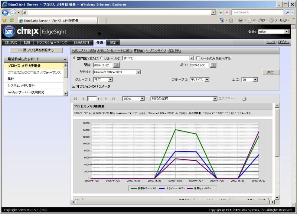The width and height of the screenshot is (297, 214).
Task: Select プロセスごとのプロセス パフォーマンス集計 report
Action: [x=34, y=76]
